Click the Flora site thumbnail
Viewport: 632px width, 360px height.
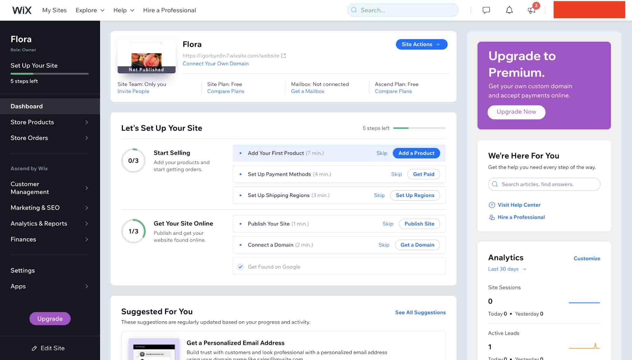click(x=146, y=57)
